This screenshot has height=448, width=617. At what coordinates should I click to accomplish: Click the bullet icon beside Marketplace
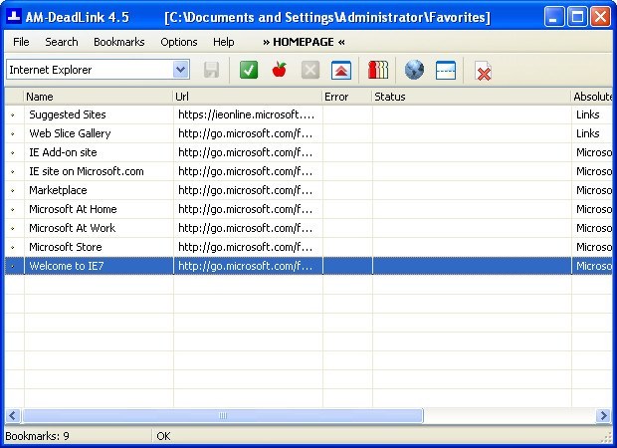(x=13, y=190)
